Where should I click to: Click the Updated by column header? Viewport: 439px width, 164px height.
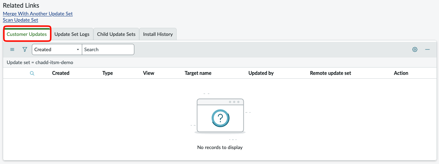(261, 73)
